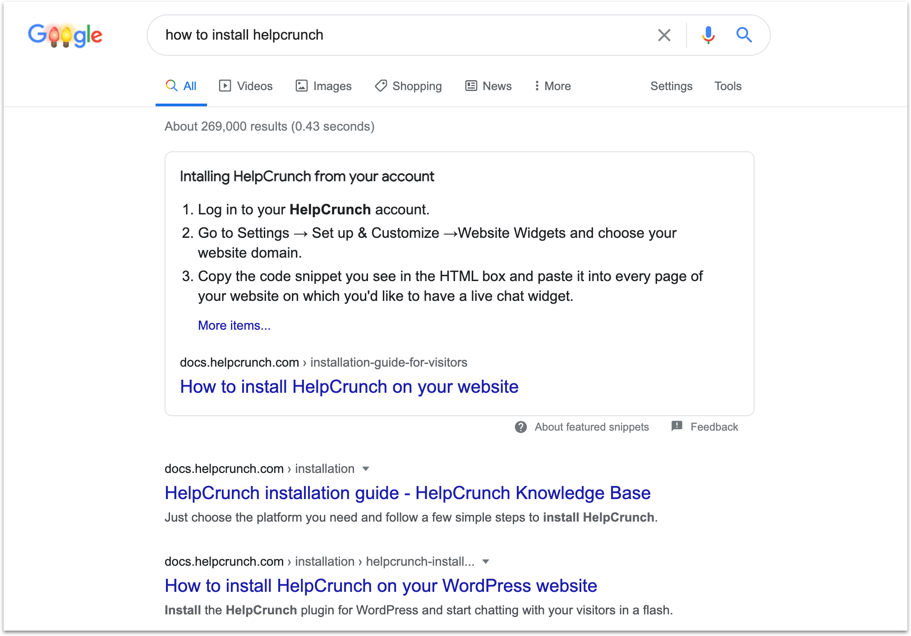Click the Feedback flag icon
911x636 pixels.
[x=676, y=426]
